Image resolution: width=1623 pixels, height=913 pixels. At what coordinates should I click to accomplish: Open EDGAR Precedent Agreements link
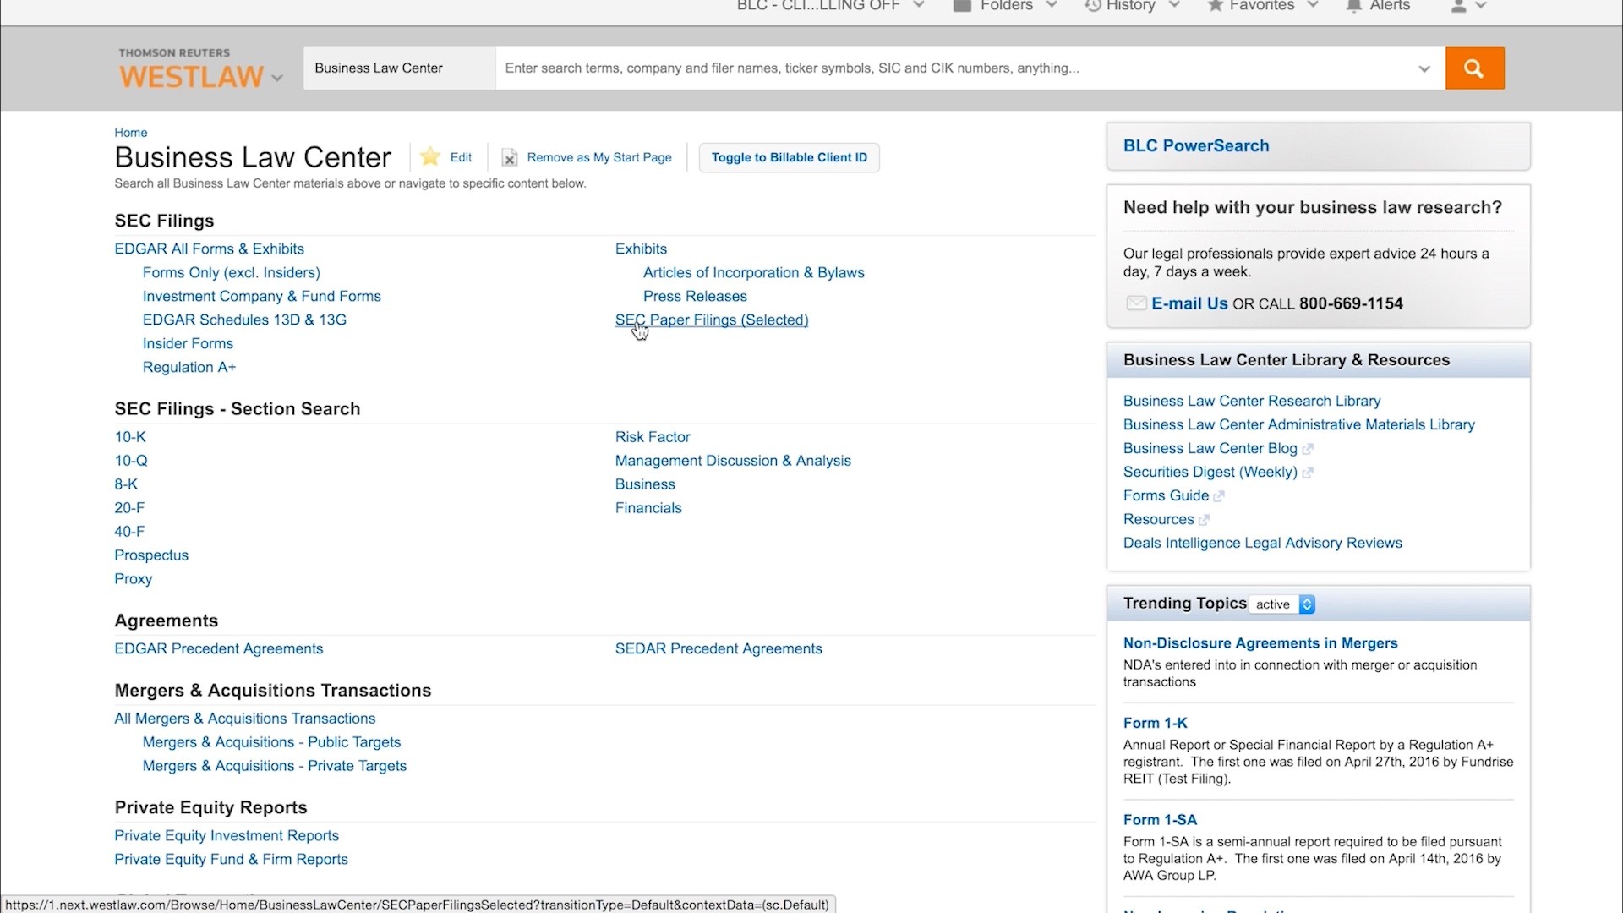point(219,648)
